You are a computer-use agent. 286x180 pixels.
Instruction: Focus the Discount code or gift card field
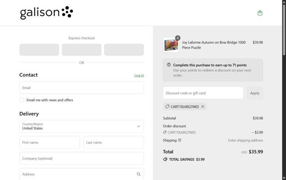(203, 93)
